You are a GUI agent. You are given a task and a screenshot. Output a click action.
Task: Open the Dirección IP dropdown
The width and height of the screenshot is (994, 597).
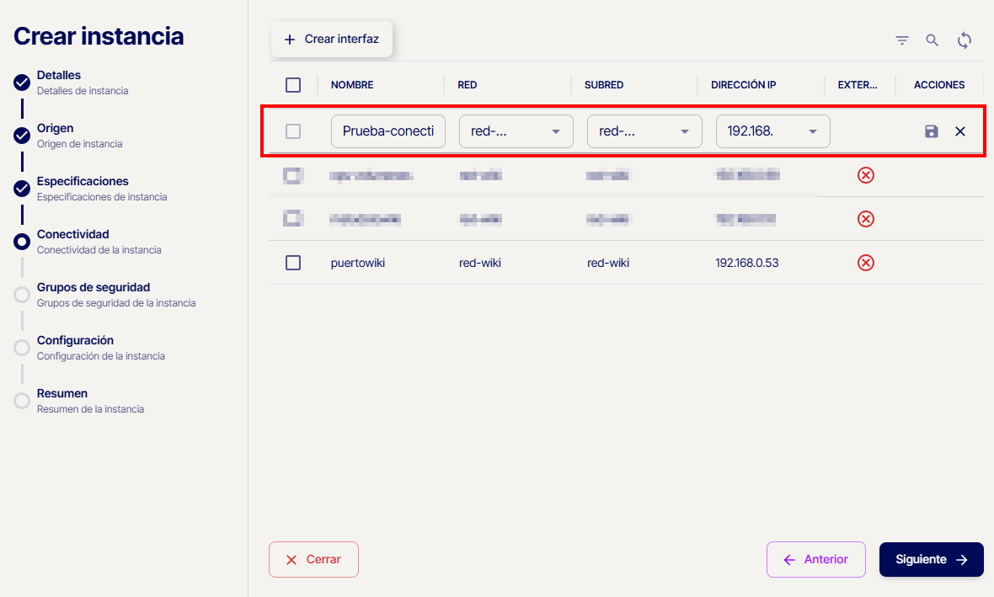(x=772, y=131)
